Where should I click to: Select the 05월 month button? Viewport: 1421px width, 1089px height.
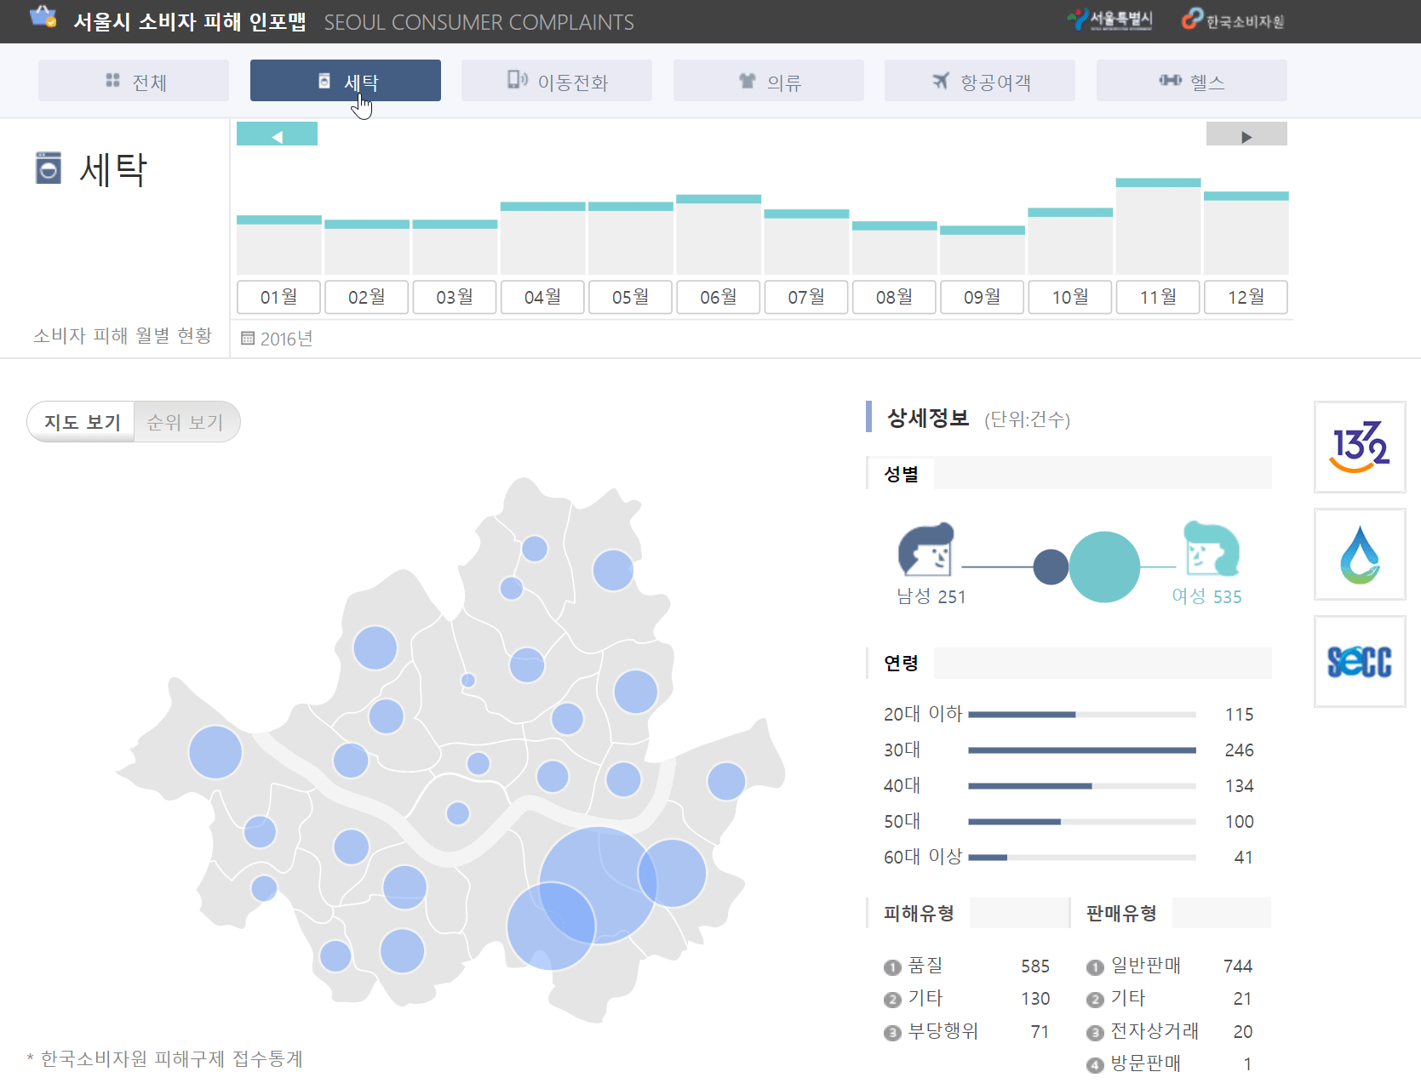[x=630, y=297]
